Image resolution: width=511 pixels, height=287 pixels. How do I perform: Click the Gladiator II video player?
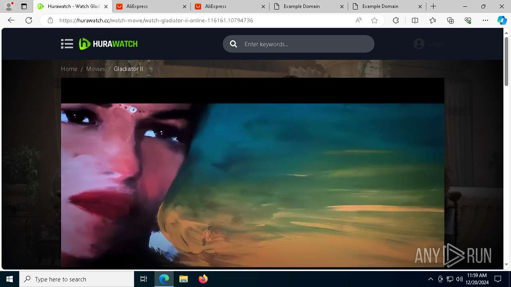[252, 173]
